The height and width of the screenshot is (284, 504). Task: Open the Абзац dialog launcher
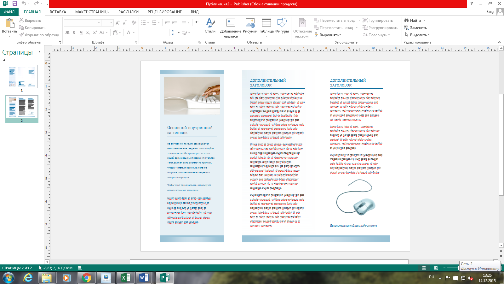(200, 42)
